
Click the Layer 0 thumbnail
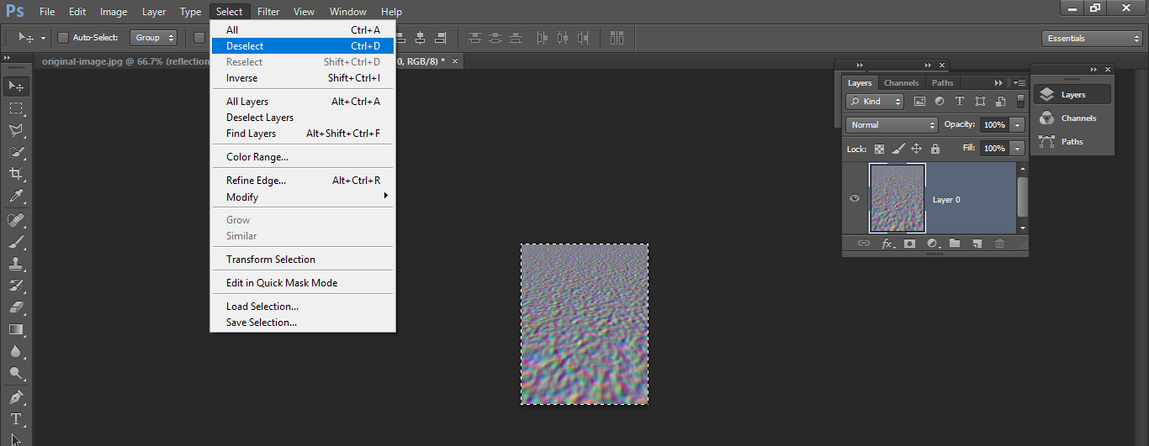(x=897, y=198)
